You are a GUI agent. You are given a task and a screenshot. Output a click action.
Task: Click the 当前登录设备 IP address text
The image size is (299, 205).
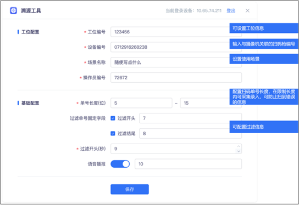[x=209, y=10]
